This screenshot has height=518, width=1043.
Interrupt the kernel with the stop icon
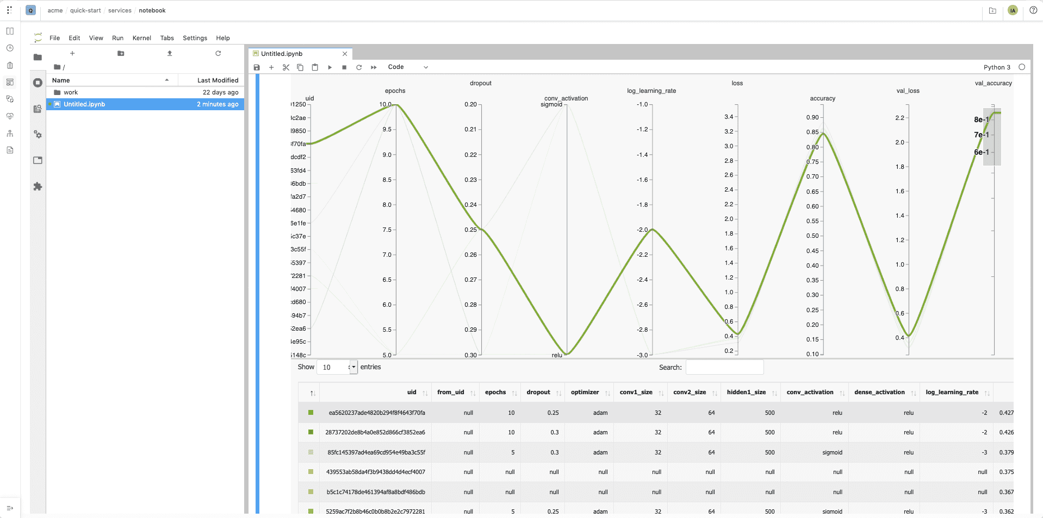tap(344, 67)
